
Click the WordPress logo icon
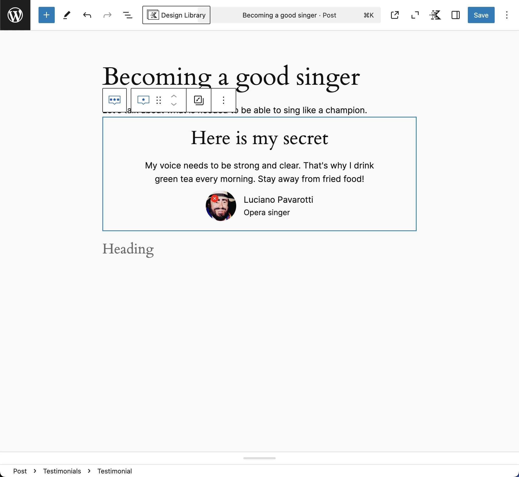coord(15,15)
